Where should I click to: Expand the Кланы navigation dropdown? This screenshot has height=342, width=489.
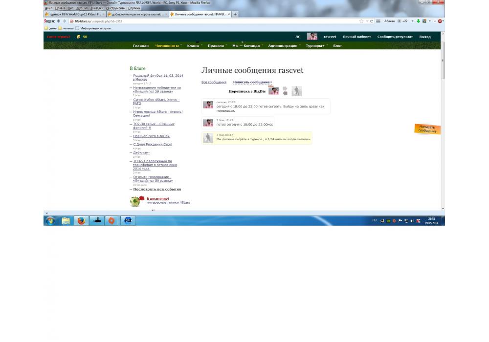click(194, 45)
